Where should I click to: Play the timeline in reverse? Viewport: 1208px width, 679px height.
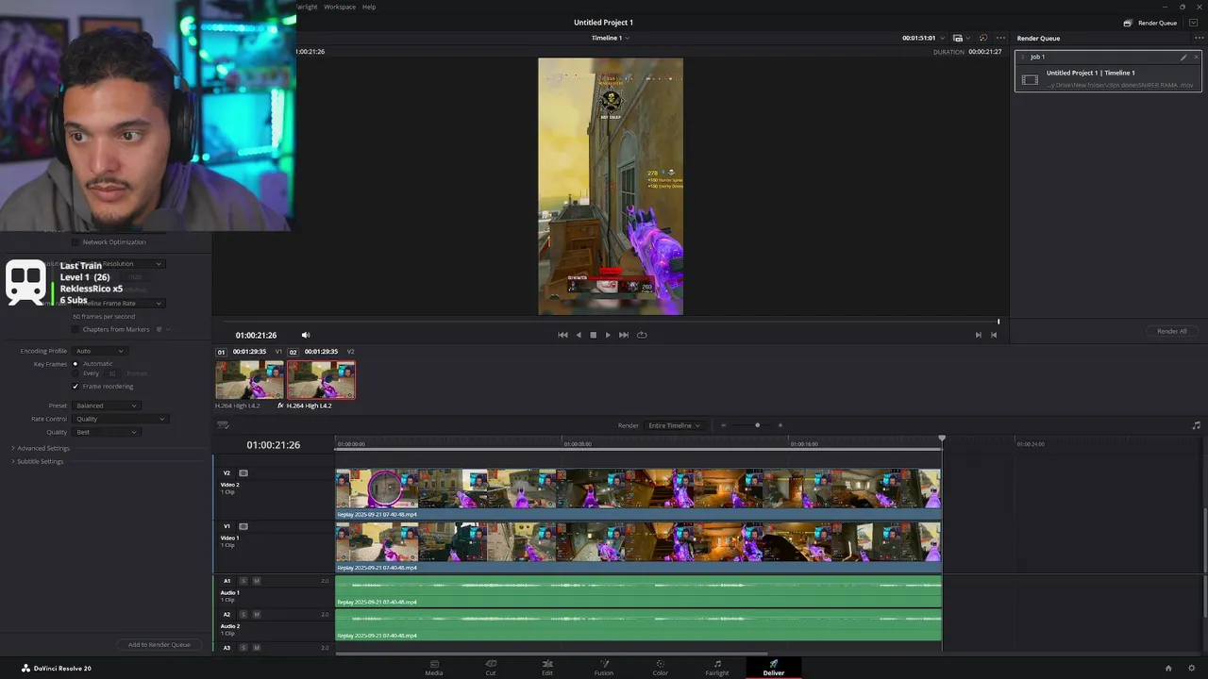pos(579,335)
